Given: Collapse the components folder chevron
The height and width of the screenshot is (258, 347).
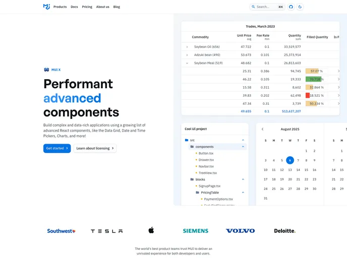Looking at the screenshot, I should [x=243, y=147].
